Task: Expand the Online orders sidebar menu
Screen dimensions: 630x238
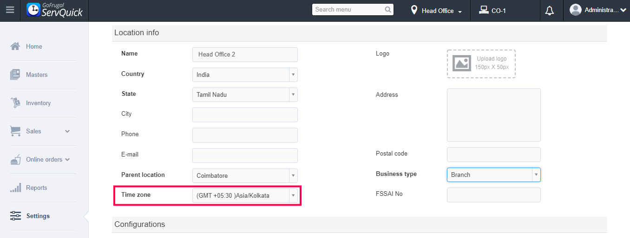Action: tap(67, 159)
